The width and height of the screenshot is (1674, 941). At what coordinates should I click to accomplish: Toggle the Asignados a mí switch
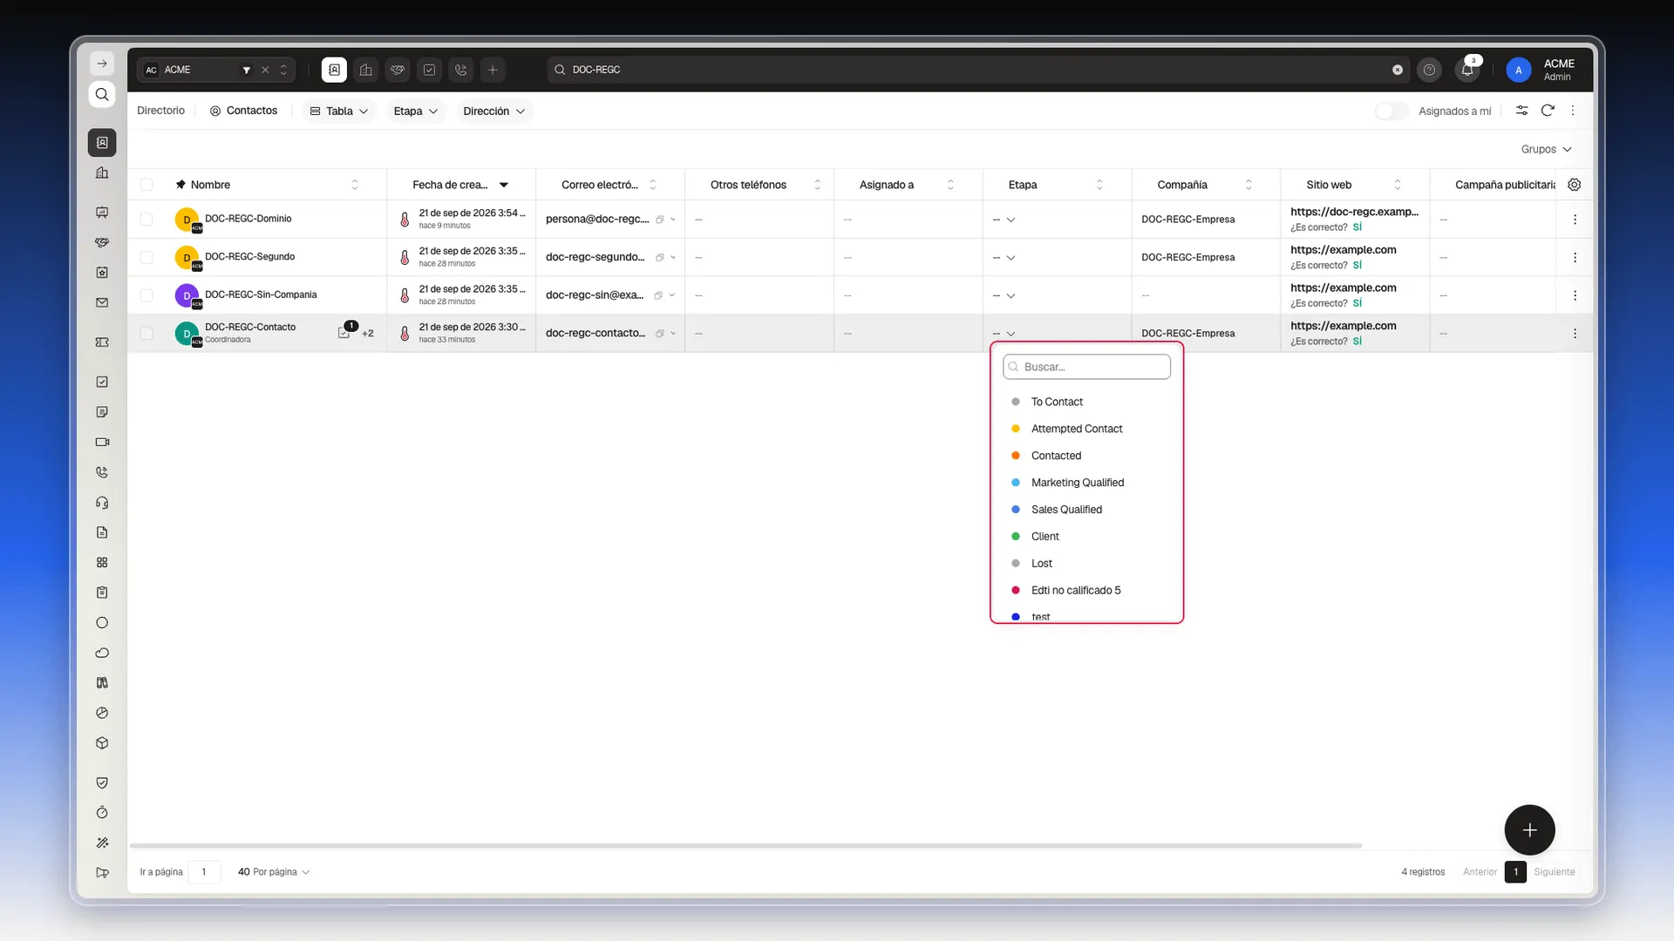click(1391, 111)
